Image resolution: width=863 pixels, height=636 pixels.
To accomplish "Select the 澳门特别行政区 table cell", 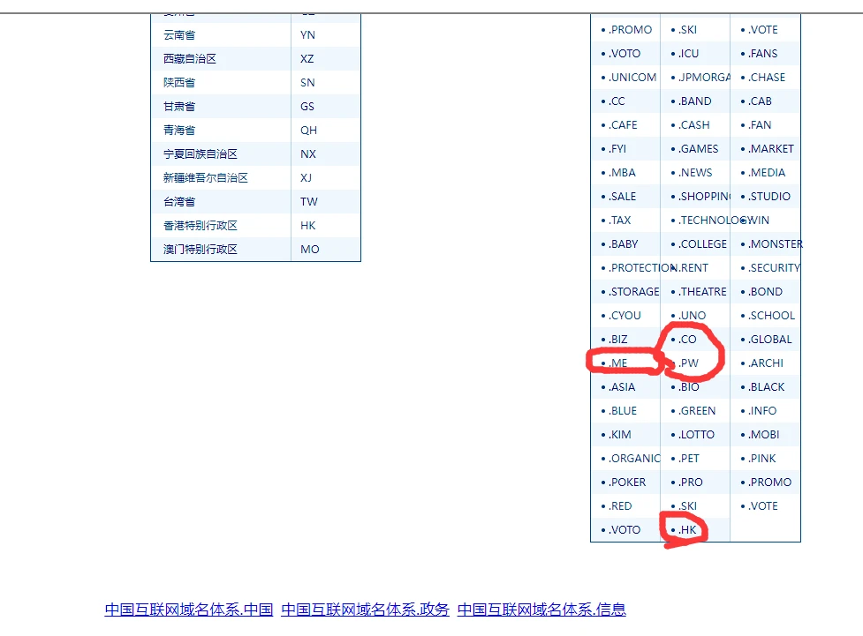I will coord(221,249).
